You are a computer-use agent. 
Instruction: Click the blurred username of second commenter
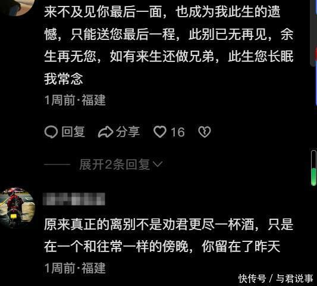coord(74,199)
